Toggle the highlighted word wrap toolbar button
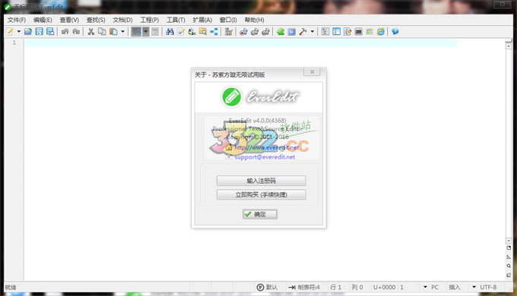 pos(136,32)
